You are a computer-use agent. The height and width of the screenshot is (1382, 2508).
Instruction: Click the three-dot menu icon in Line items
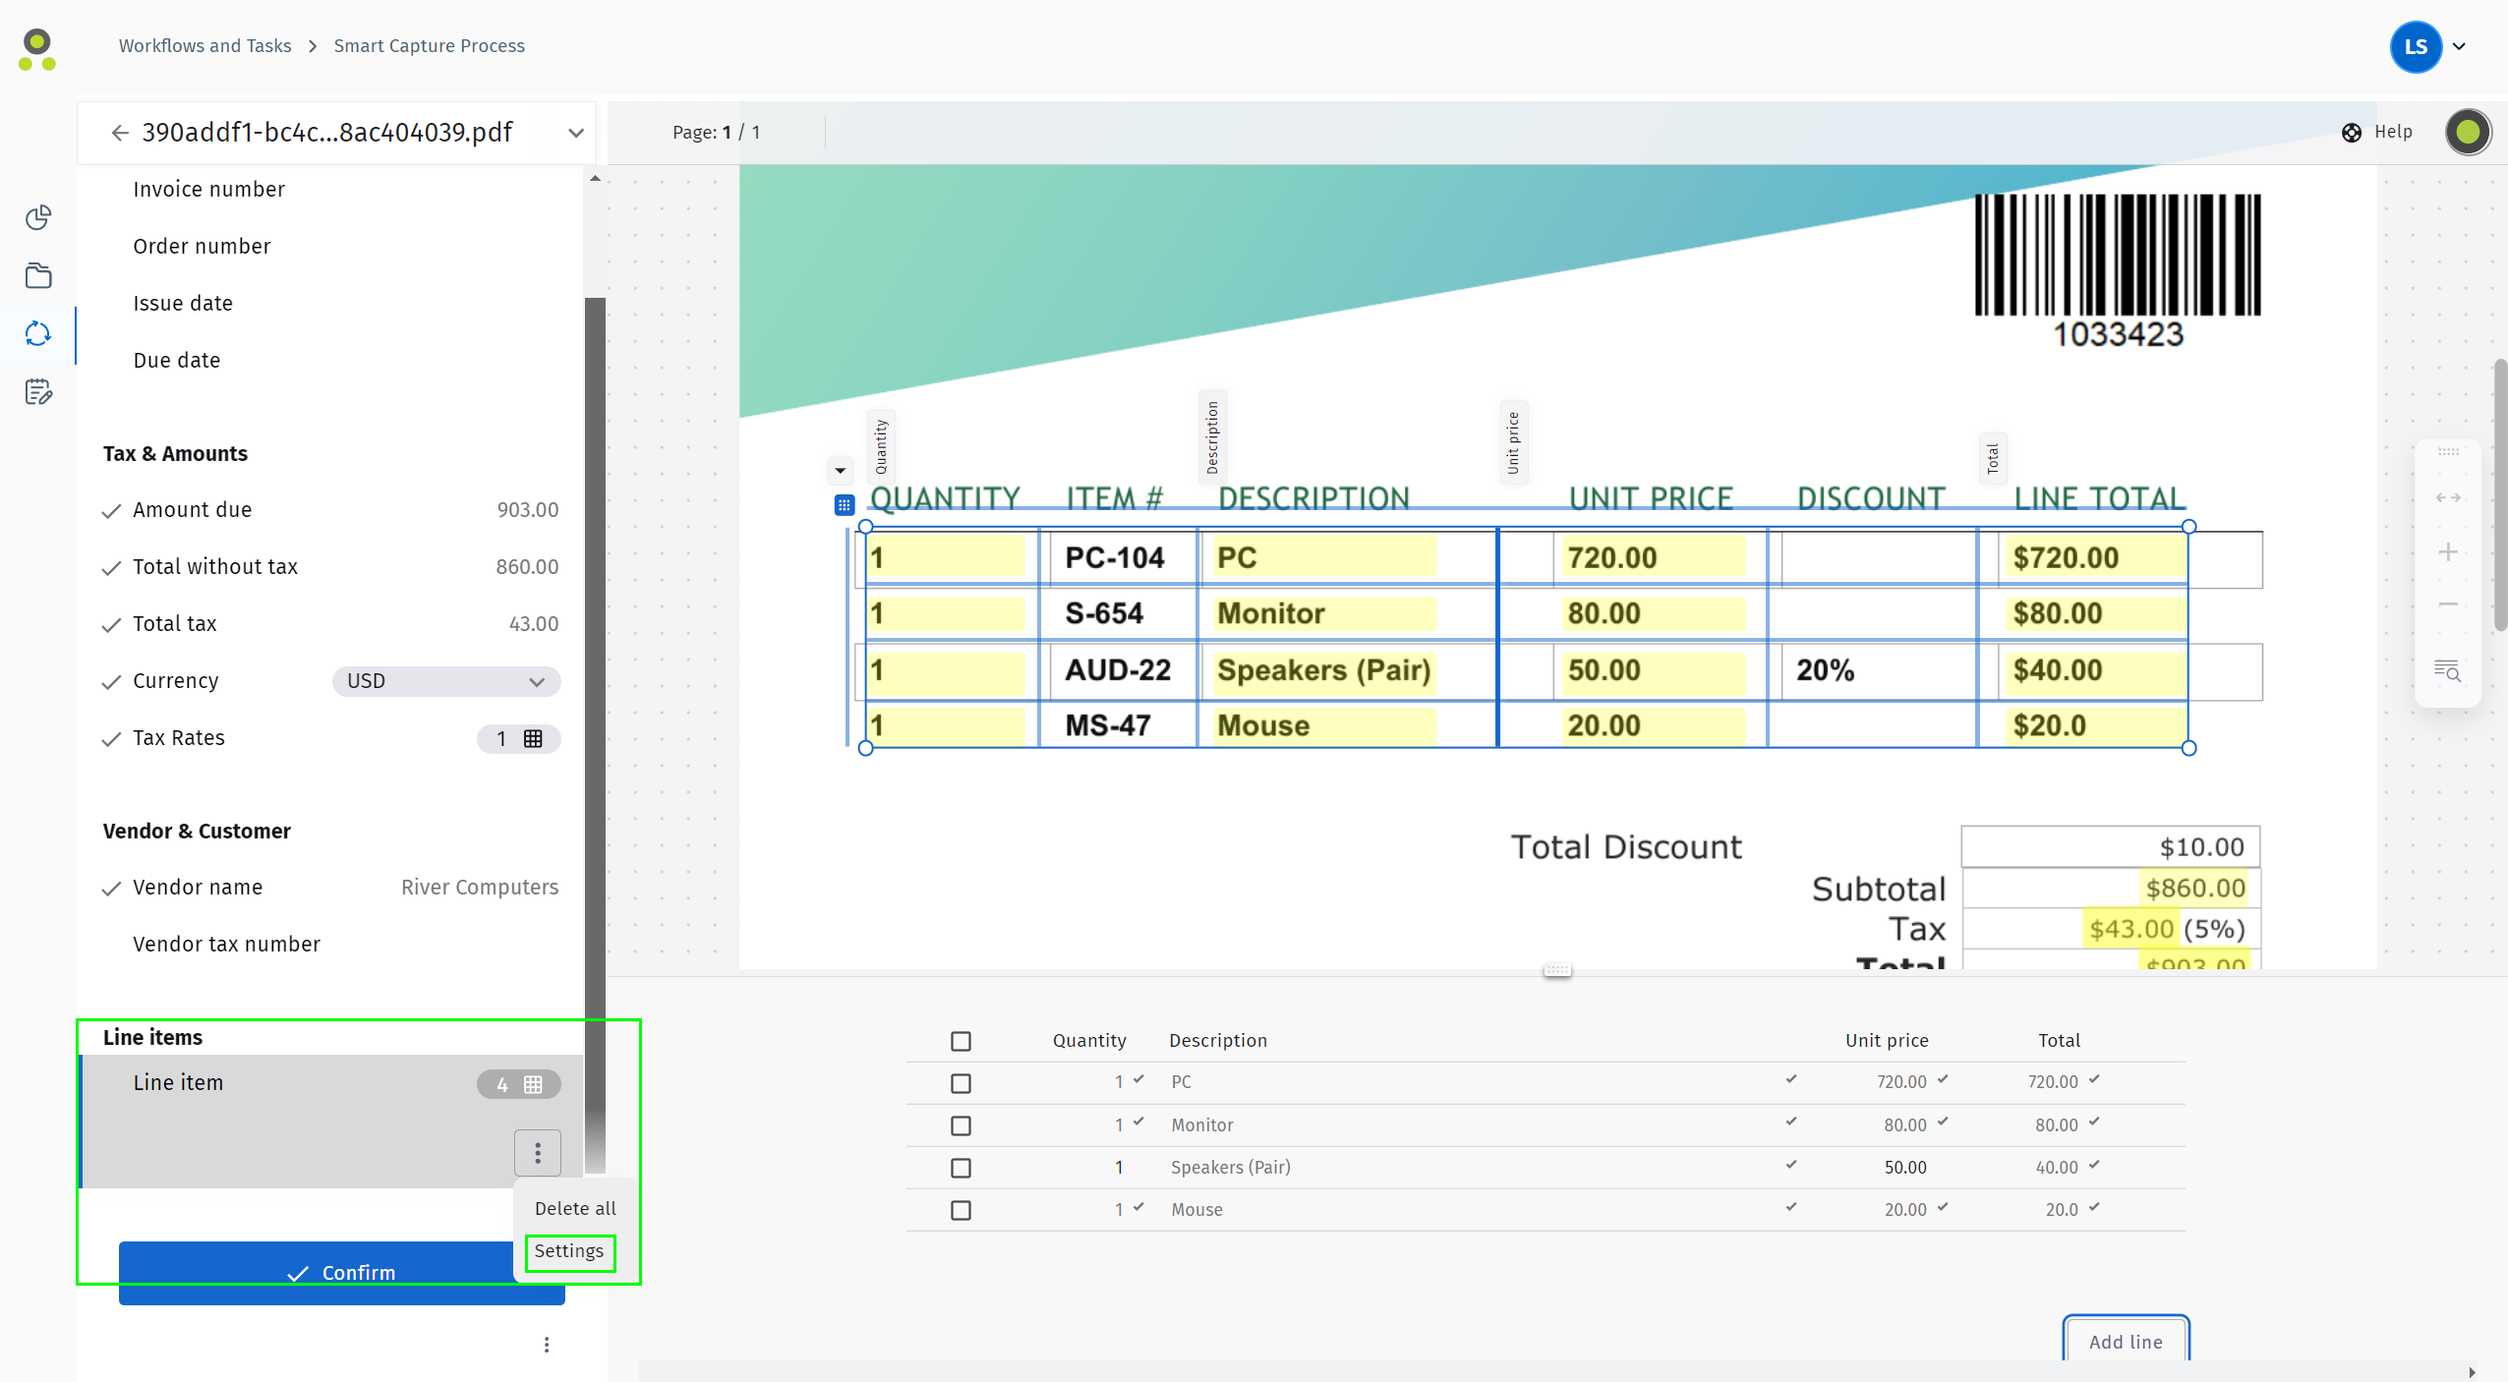coord(538,1154)
